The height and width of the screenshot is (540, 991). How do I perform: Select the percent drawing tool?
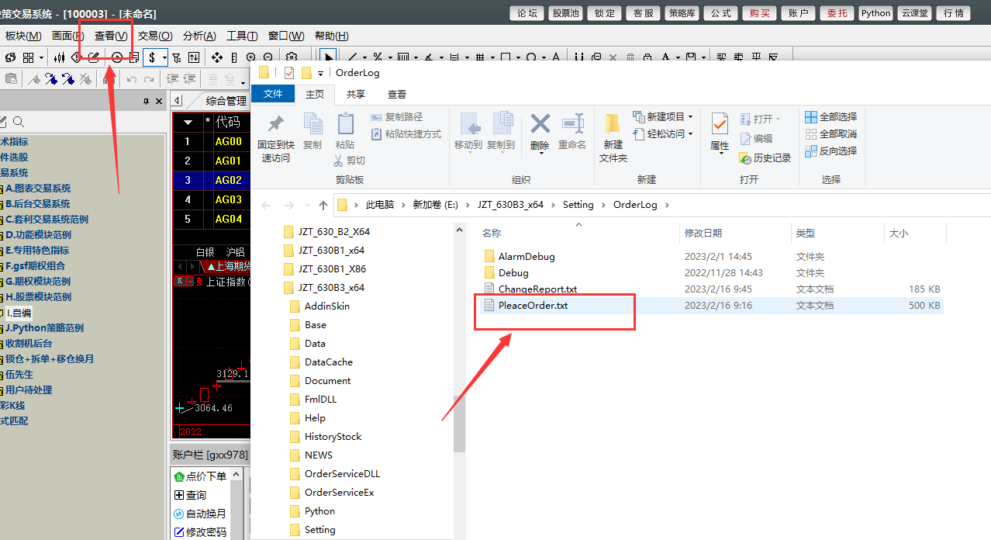tap(377, 57)
